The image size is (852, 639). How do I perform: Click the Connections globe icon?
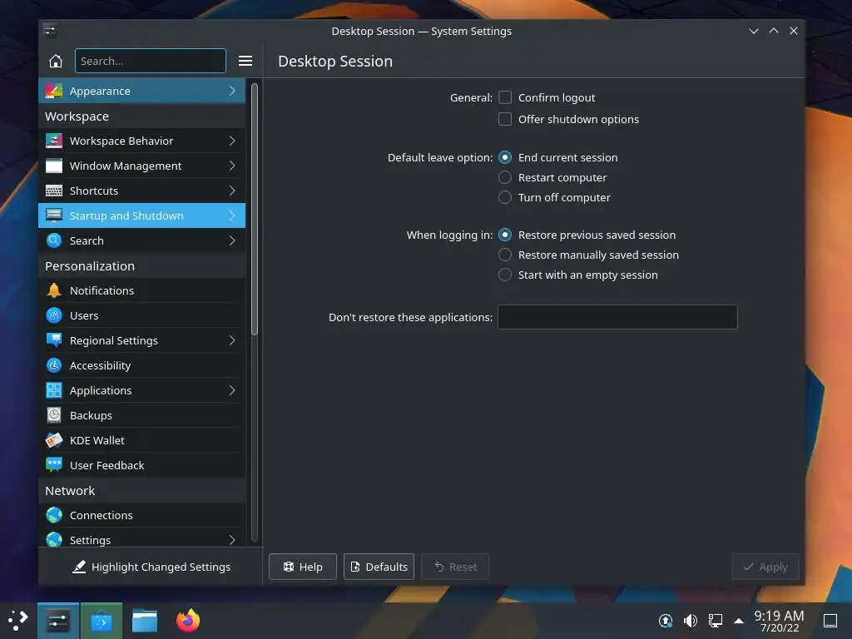tap(54, 516)
